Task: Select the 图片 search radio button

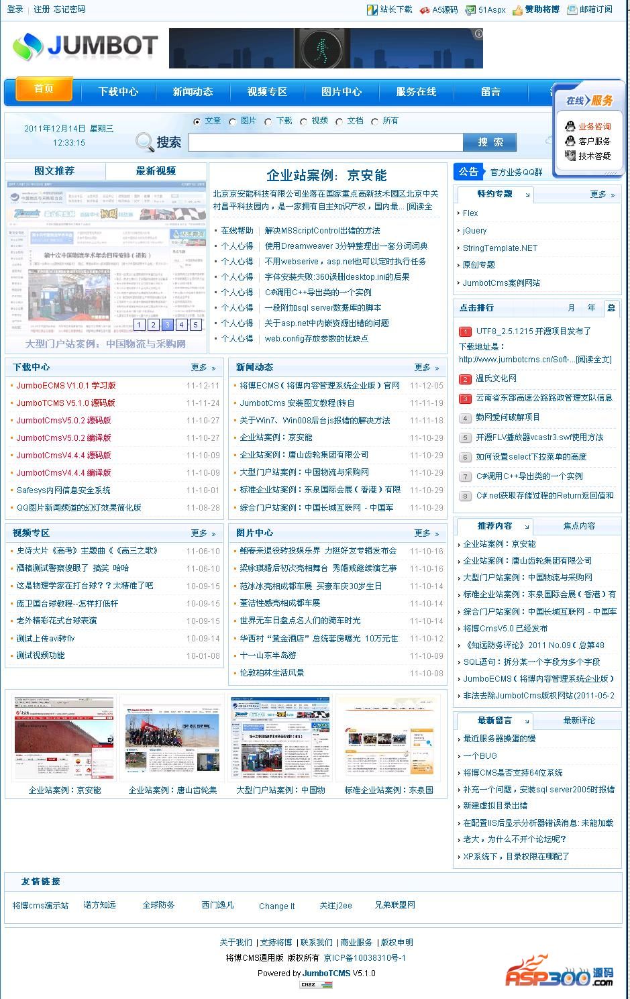Action: click(x=232, y=122)
